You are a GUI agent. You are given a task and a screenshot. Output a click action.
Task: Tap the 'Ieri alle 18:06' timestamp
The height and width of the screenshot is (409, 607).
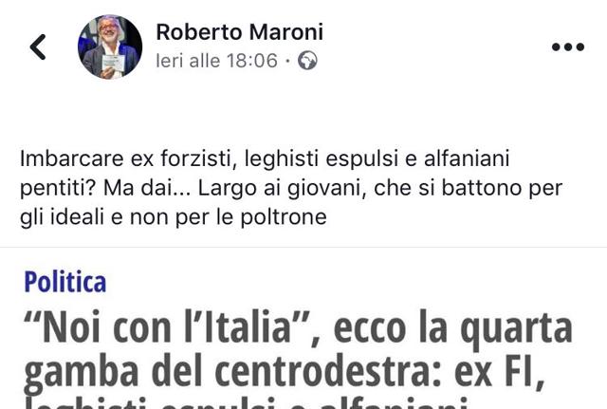point(217,61)
